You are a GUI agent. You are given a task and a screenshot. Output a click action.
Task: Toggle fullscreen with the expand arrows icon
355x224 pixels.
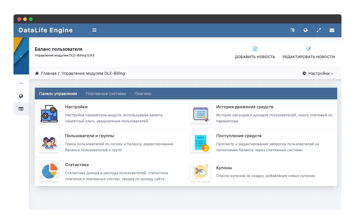tap(319, 30)
